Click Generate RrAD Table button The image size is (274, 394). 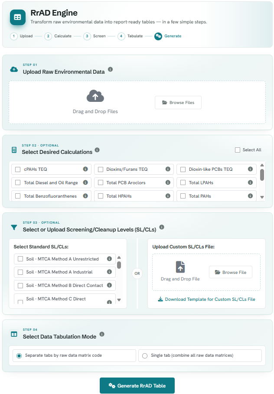tap(137, 385)
